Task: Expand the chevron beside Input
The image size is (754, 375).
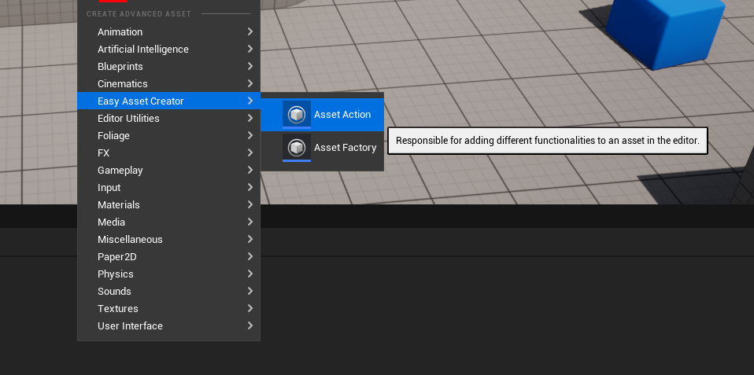Action: coord(250,187)
